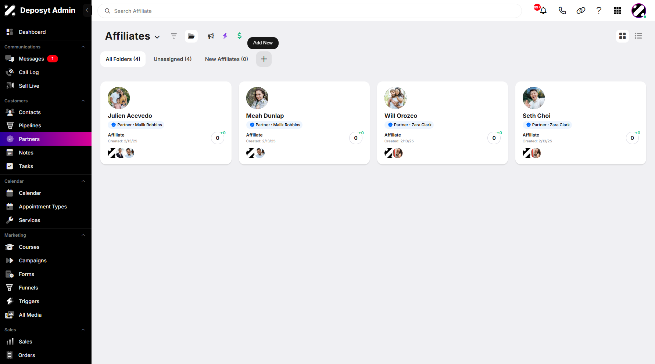Open the help question mark
Image resolution: width=655 pixels, height=364 pixels.
(599, 11)
